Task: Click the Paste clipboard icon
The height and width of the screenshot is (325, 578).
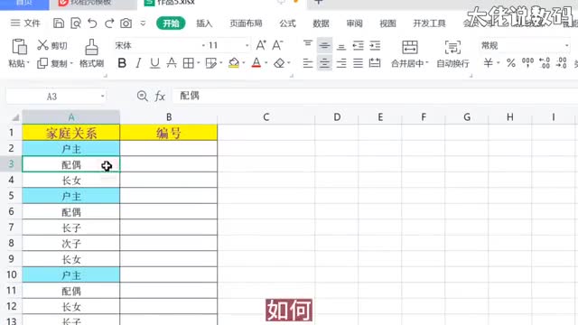Action: pos(19,46)
